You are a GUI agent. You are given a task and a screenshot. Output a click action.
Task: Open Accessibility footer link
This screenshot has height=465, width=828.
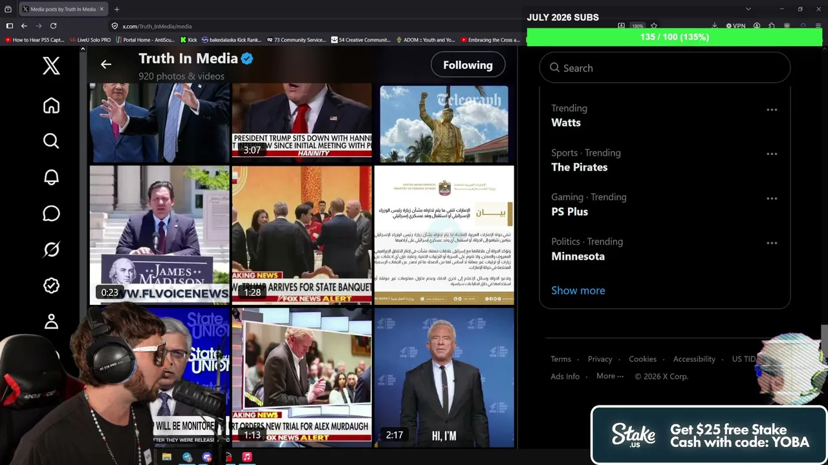694,359
